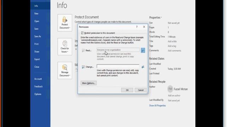Click the FM author avatar
227x127 pixels.
point(170,89)
